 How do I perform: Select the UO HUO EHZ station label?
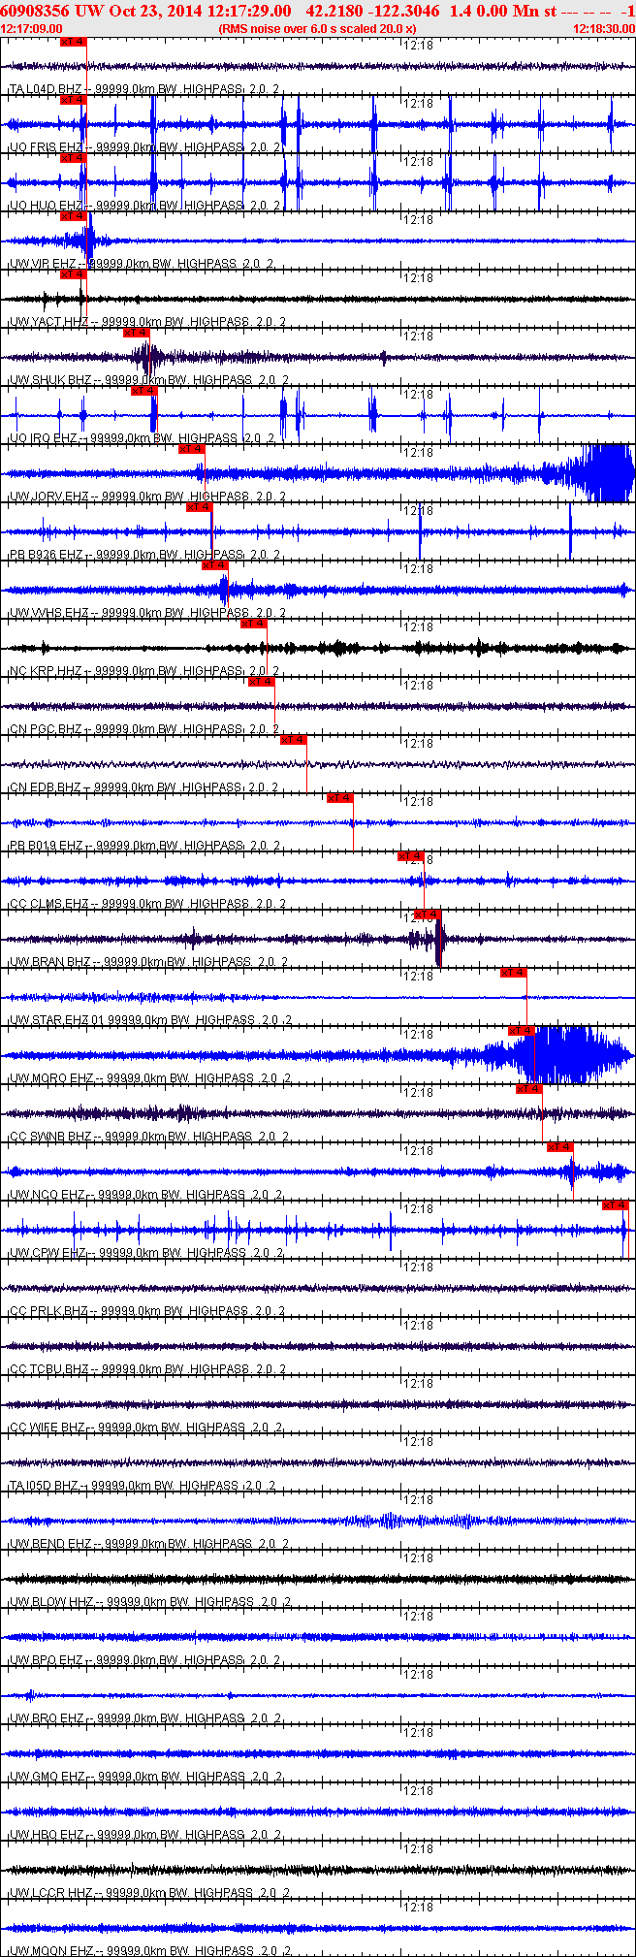pyautogui.click(x=47, y=206)
